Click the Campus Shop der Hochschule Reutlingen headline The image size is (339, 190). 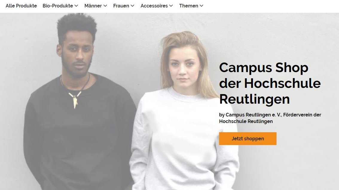coord(270,83)
